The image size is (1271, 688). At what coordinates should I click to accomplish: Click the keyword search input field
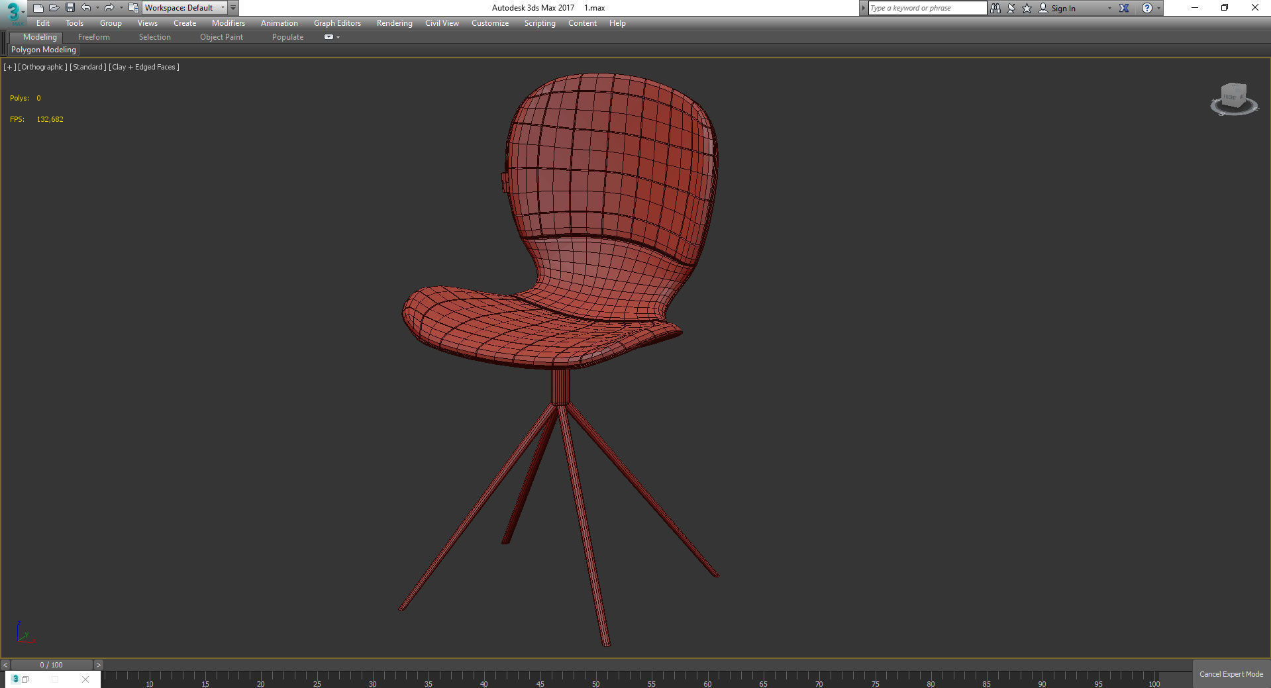[927, 8]
